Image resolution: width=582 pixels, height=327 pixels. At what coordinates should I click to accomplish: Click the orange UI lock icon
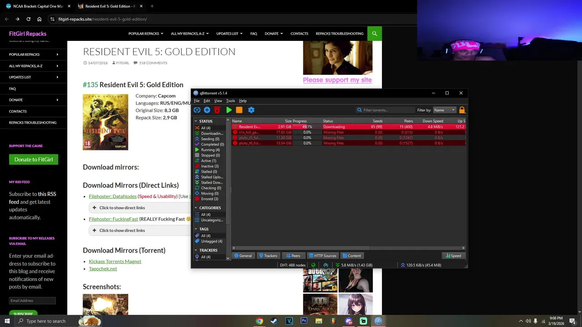coord(462,110)
